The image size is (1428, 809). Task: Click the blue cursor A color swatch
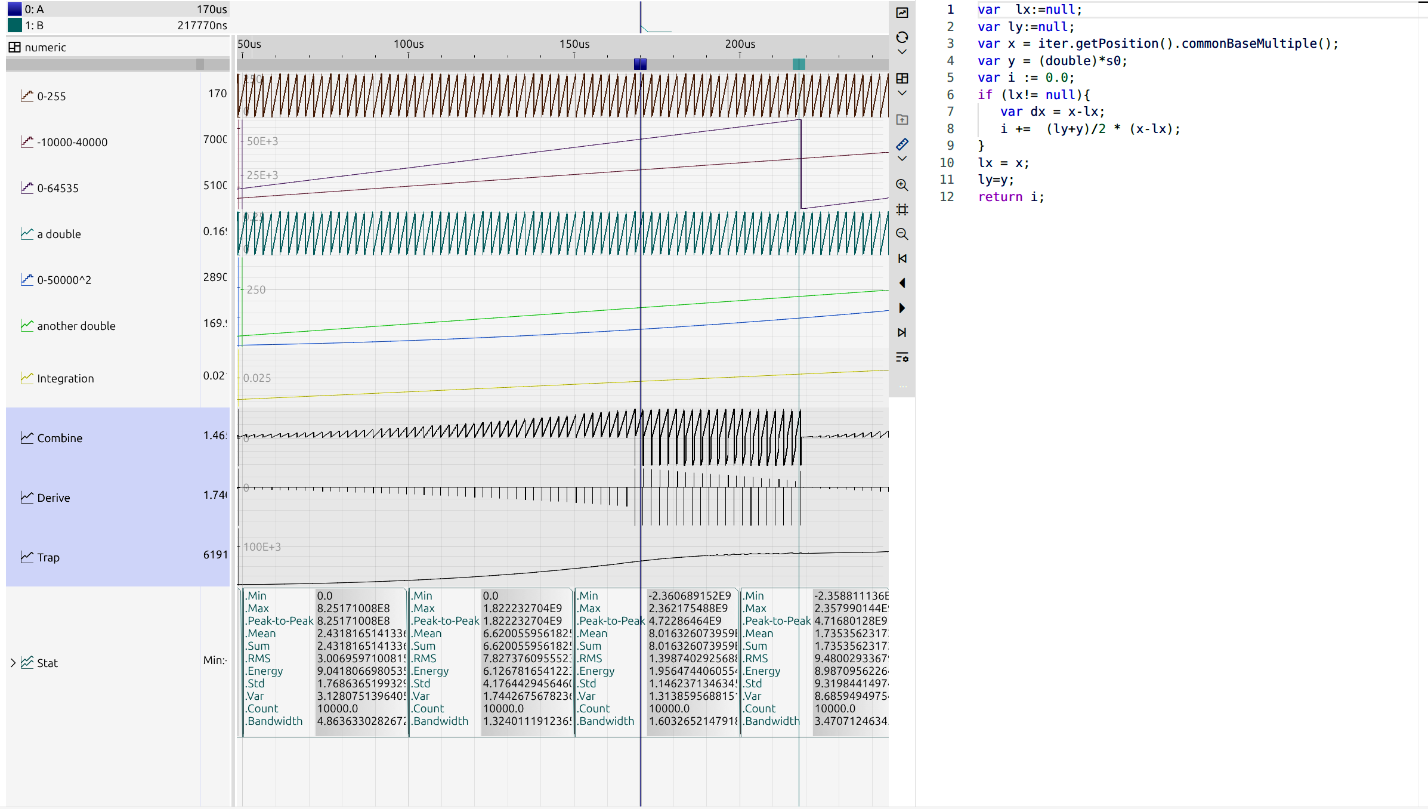[14, 9]
